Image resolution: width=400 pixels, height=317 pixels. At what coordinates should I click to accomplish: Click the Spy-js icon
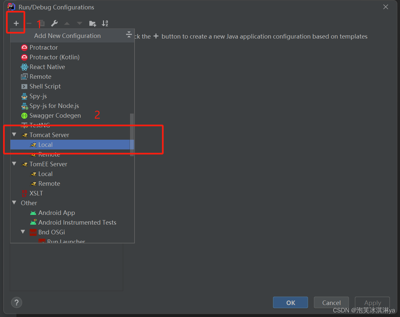24,96
